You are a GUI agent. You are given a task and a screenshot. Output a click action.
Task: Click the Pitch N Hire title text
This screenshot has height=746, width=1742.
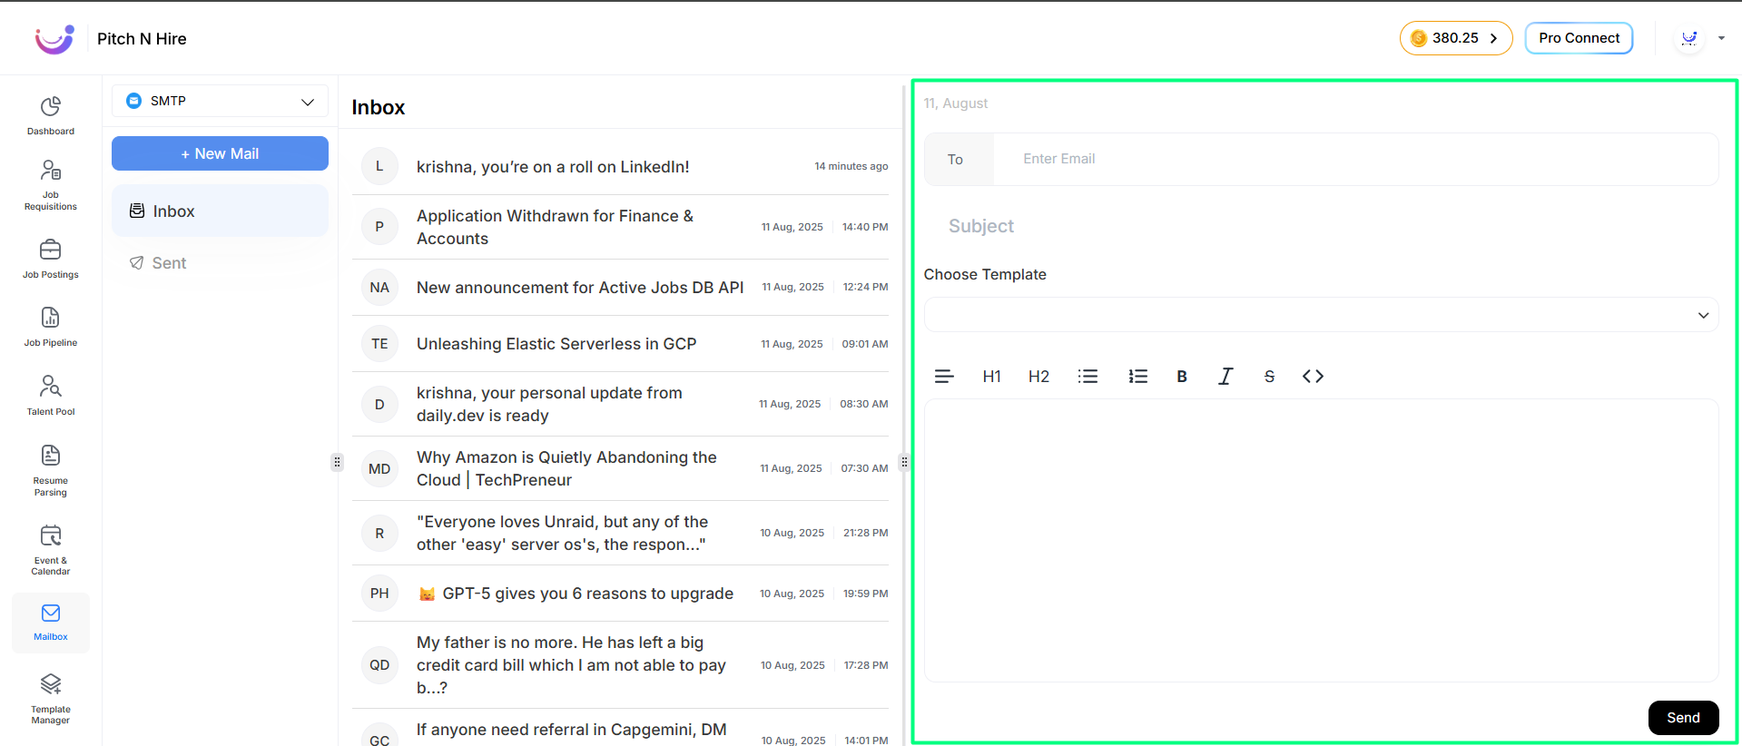[142, 39]
